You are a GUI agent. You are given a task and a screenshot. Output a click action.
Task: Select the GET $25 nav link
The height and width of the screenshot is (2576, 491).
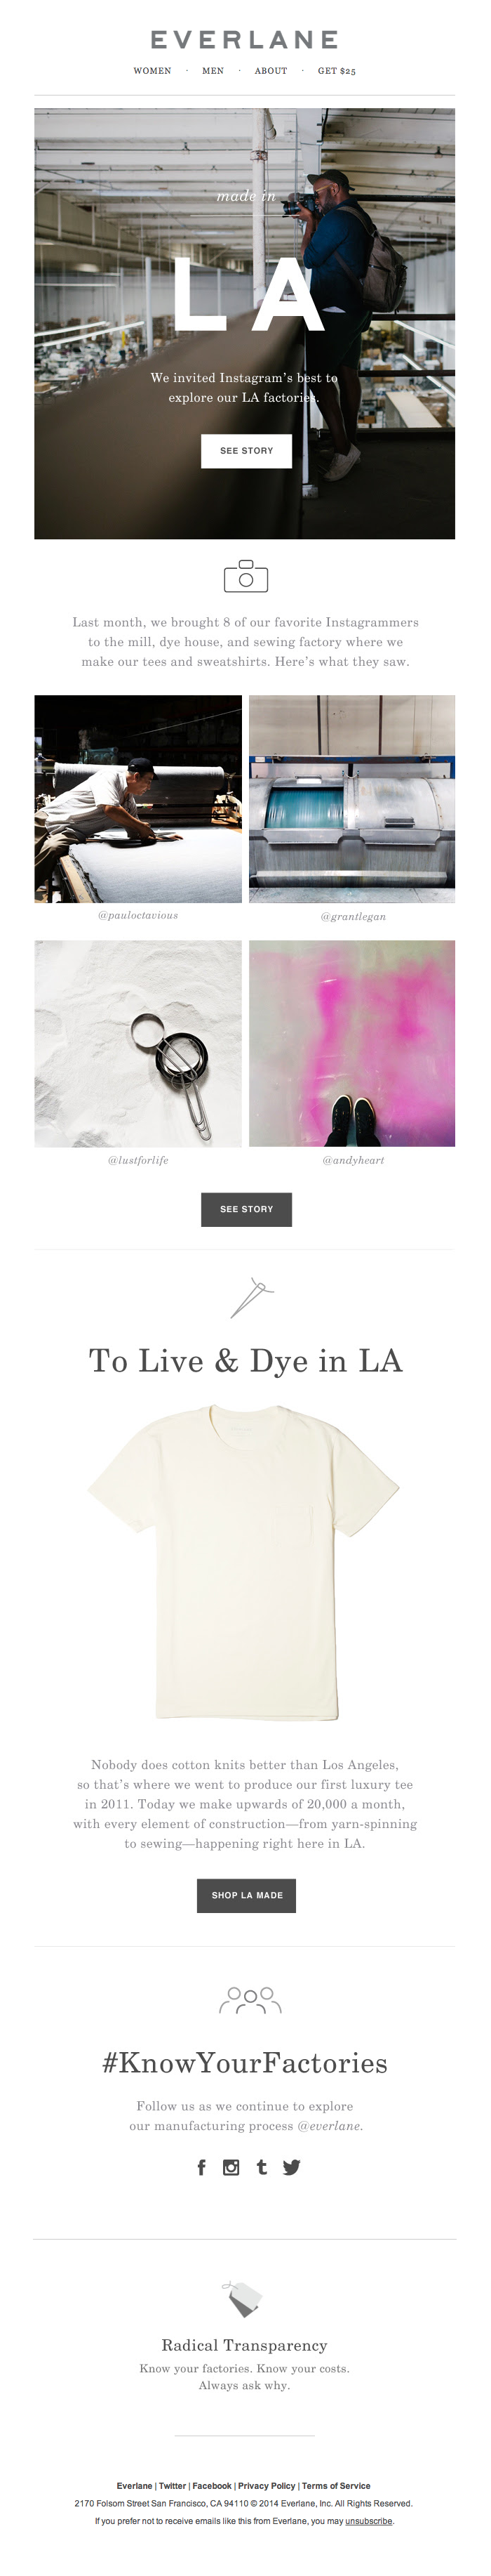click(x=336, y=71)
